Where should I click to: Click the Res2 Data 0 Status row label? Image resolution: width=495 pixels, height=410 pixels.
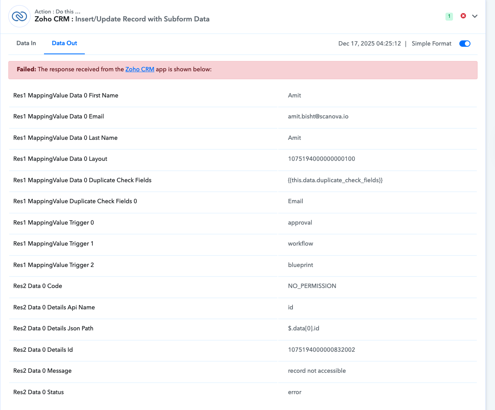[x=38, y=392]
